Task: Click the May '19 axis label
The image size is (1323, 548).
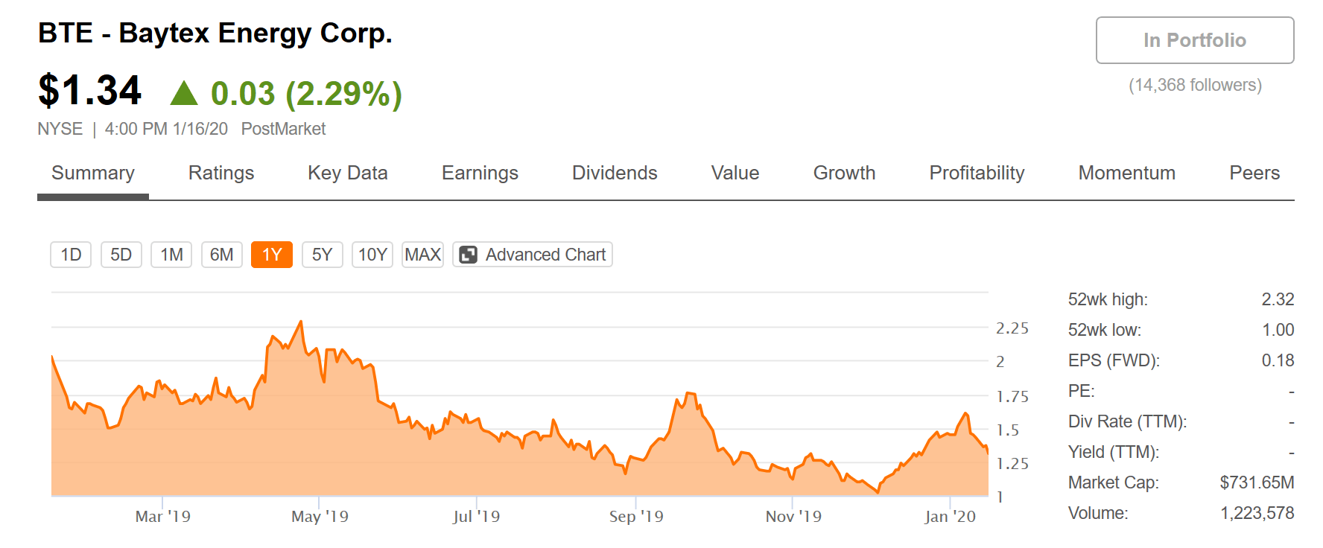Action: click(320, 517)
